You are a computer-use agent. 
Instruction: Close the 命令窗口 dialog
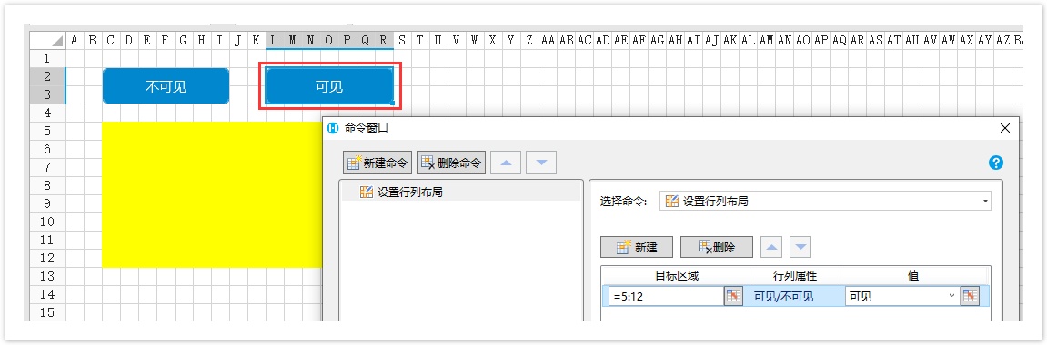[1004, 128]
